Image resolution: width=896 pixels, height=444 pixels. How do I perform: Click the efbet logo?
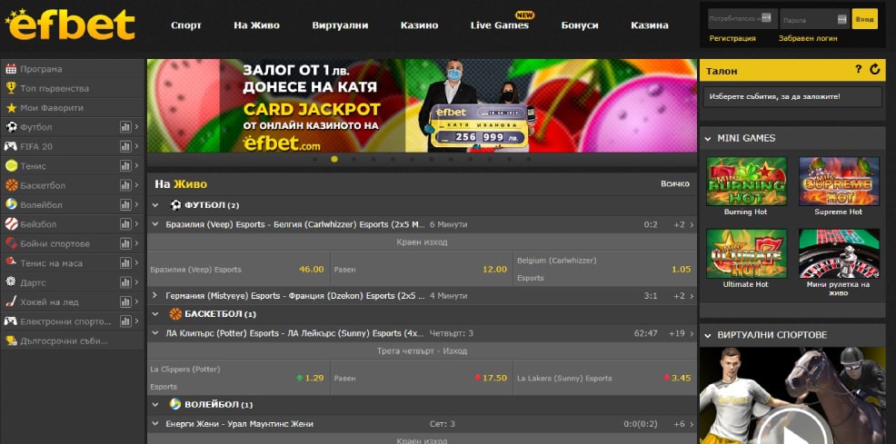pyautogui.click(x=70, y=25)
